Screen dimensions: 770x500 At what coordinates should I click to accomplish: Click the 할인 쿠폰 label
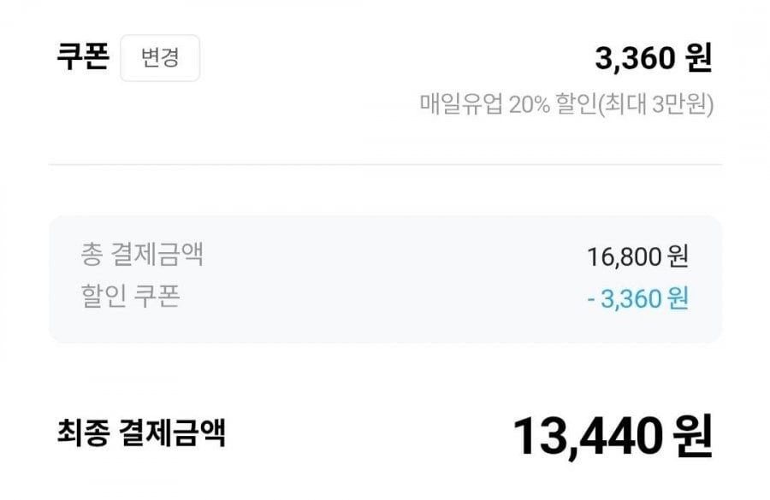[129, 296]
